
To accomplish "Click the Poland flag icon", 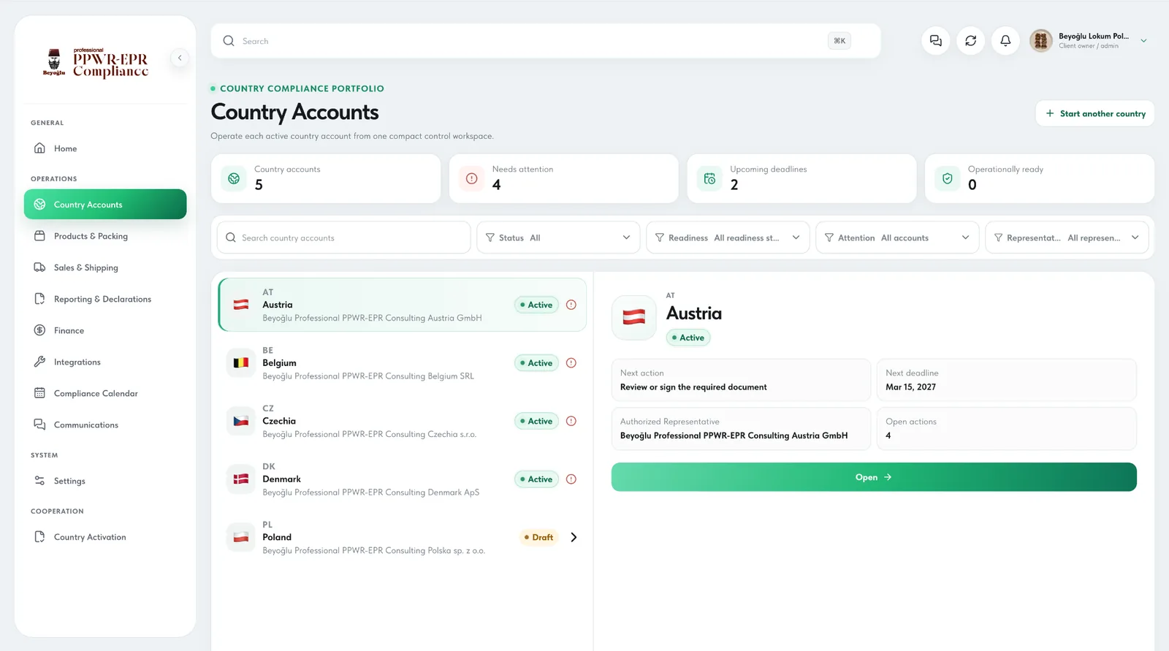I will coord(241,537).
